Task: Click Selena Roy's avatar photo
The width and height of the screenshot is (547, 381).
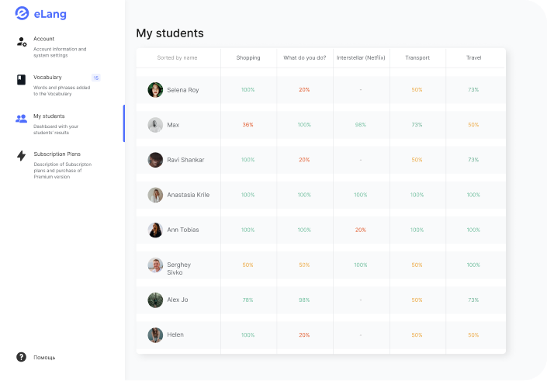Action: click(155, 90)
